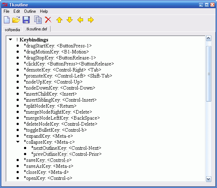The image size is (217, 188).
Task: Click the *dragMotionKey entry
Action: click(x=56, y=52)
